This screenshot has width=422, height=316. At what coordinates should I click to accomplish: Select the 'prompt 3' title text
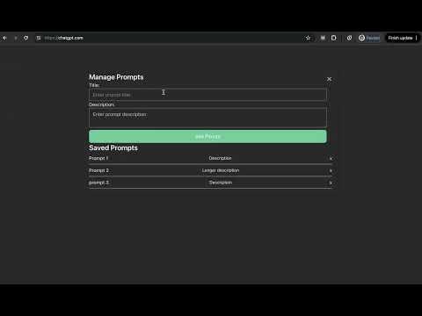[98, 183]
